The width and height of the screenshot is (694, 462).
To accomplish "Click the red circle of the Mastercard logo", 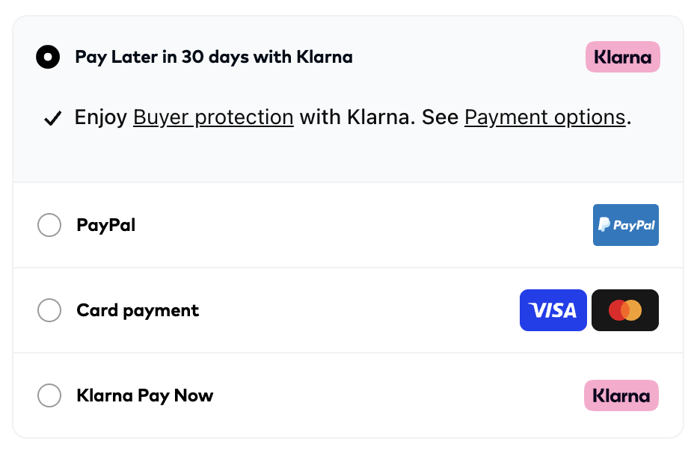I will (x=618, y=310).
